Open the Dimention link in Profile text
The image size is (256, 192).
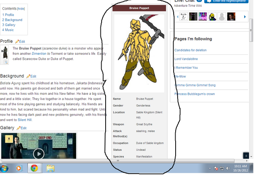point(39,54)
